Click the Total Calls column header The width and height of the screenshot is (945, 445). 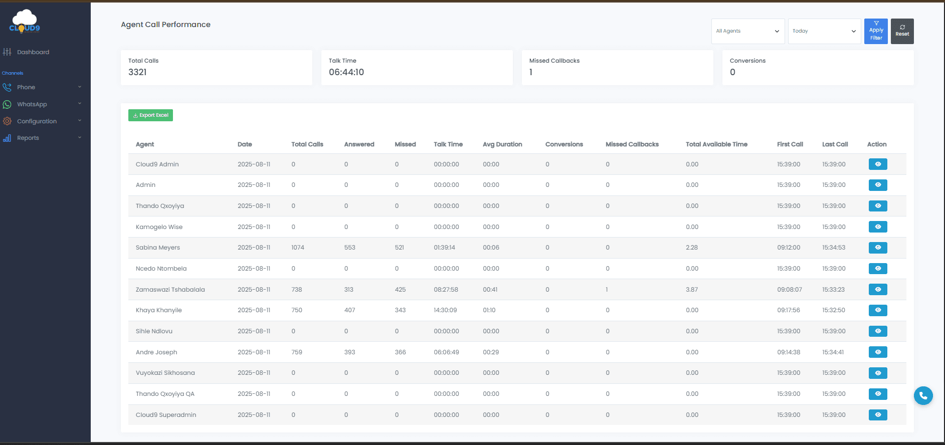click(307, 144)
